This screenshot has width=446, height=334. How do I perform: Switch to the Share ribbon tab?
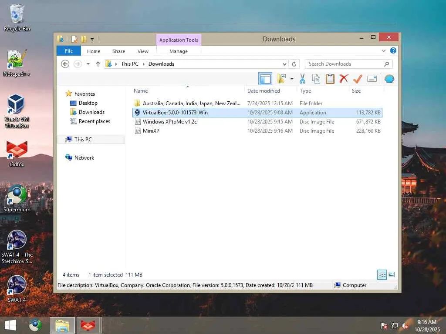[x=118, y=51]
